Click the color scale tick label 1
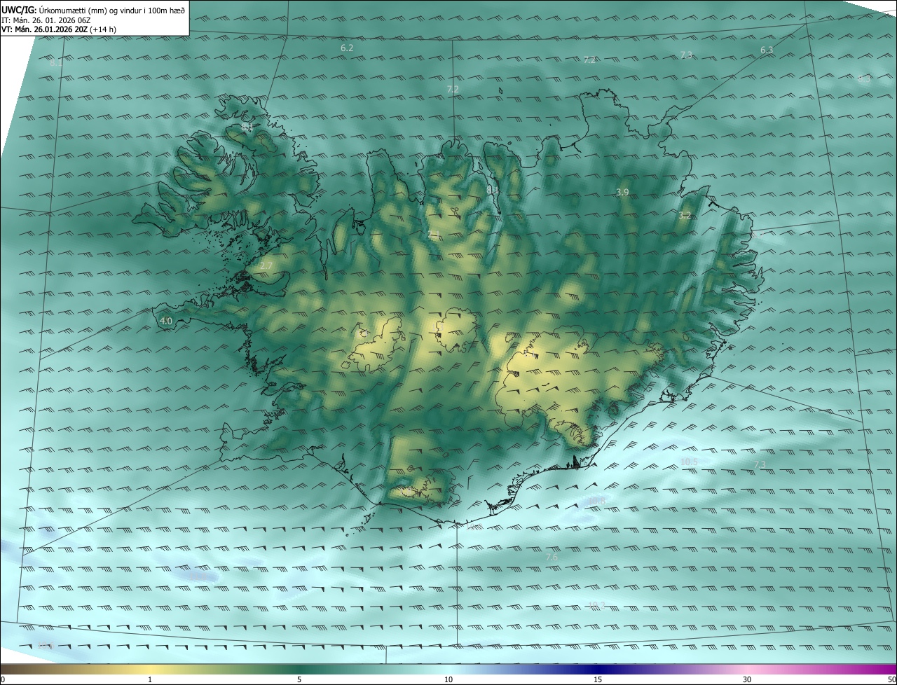 [150, 679]
